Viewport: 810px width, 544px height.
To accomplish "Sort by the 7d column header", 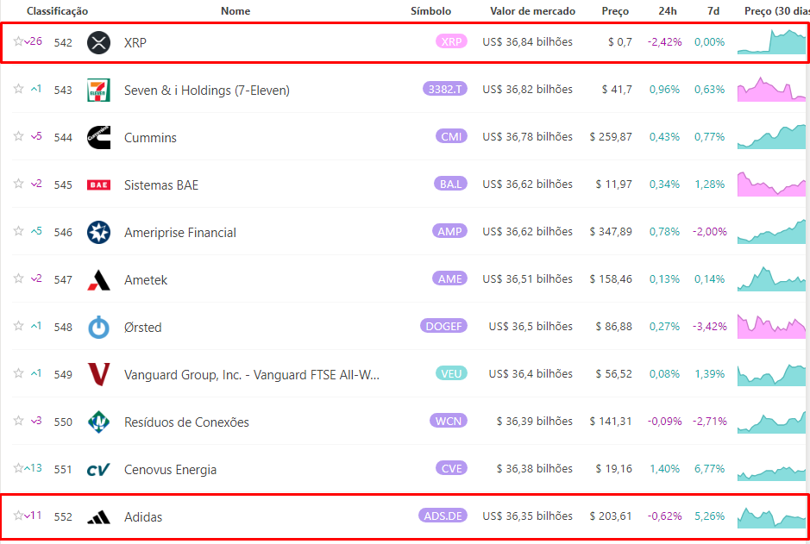I will coord(713,11).
